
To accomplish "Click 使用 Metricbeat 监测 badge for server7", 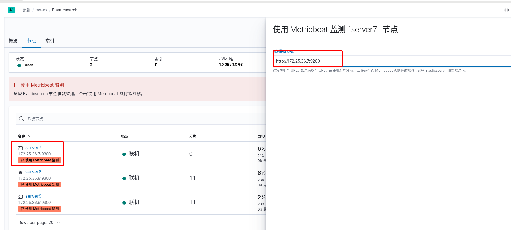I will (40, 160).
